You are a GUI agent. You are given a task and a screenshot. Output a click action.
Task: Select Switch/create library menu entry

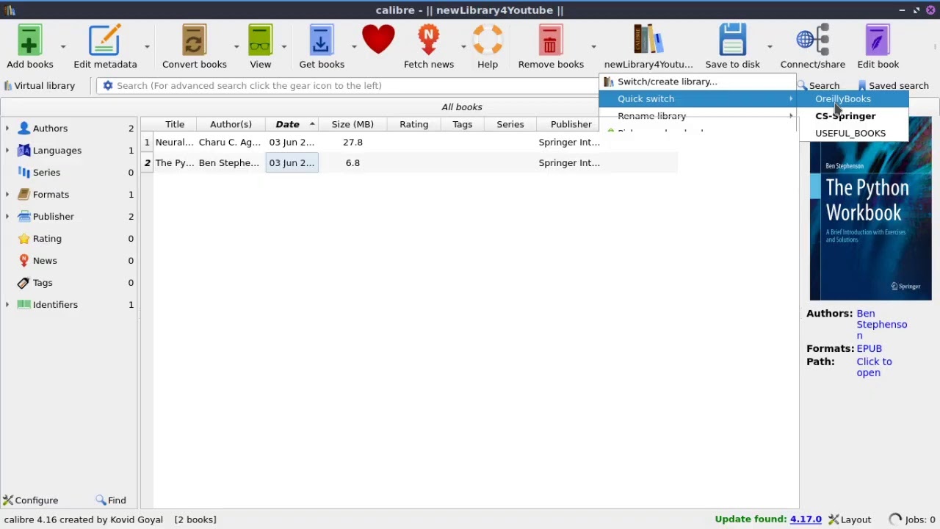[698, 82]
